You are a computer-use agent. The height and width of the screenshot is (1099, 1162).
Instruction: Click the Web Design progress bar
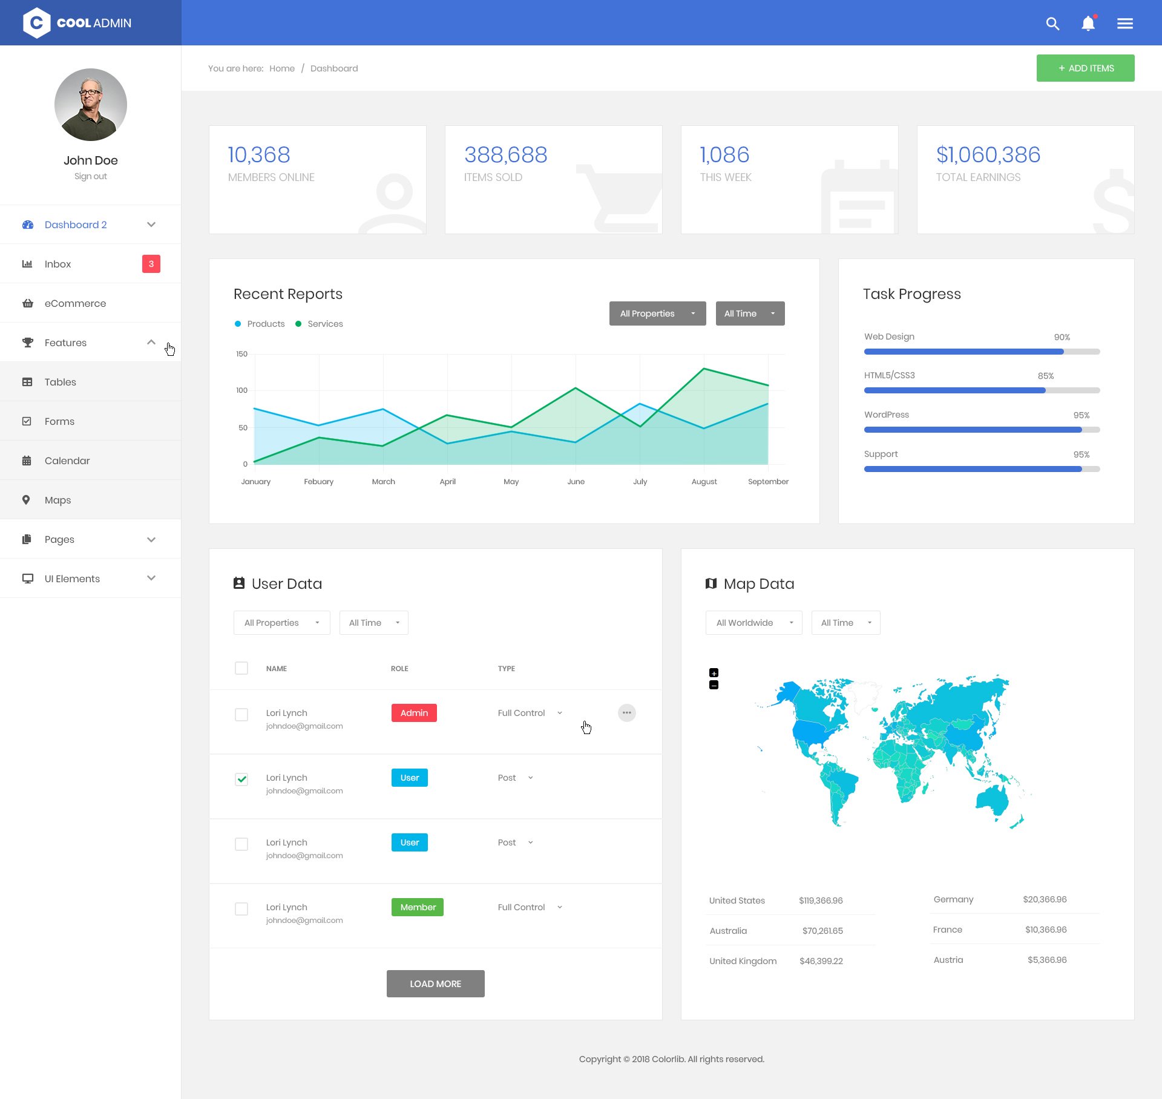click(x=982, y=352)
